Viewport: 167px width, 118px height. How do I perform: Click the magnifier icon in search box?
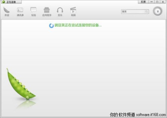(146, 12)
